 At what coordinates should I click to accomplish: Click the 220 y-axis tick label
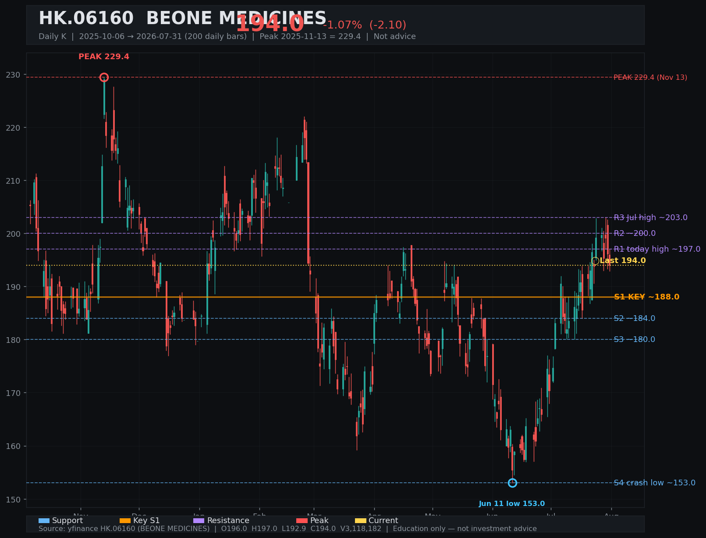coord(13,128)
